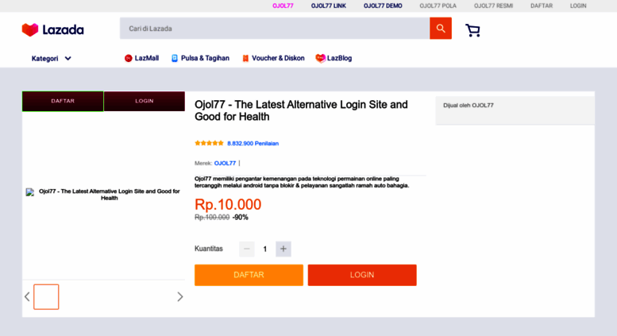Click the five-star rating icons

point(209,143)
